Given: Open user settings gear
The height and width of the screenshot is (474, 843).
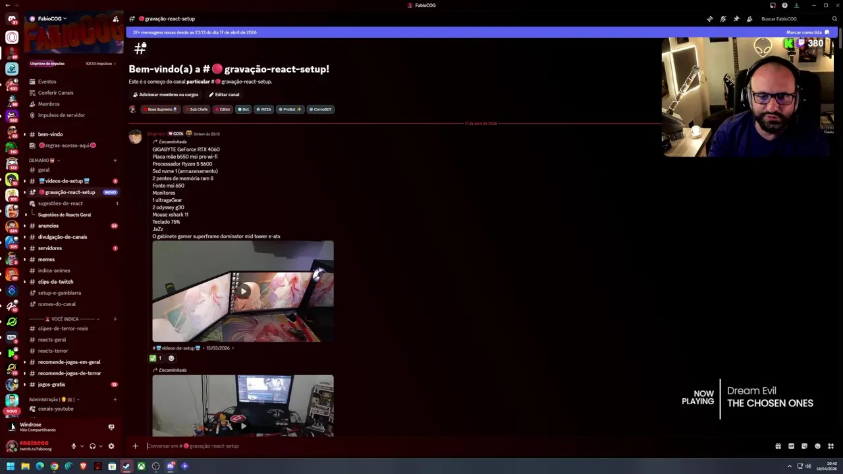Looking at the screenshot, I should (x=111, y=446).
